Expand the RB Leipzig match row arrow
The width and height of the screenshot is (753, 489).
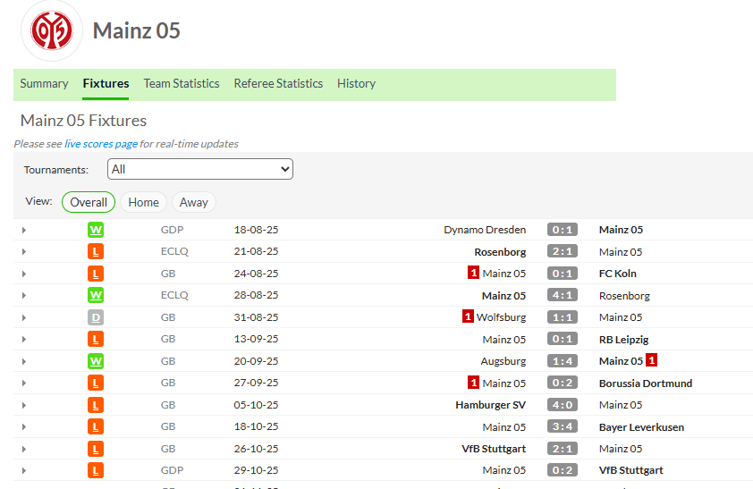[x=24, y=340]
